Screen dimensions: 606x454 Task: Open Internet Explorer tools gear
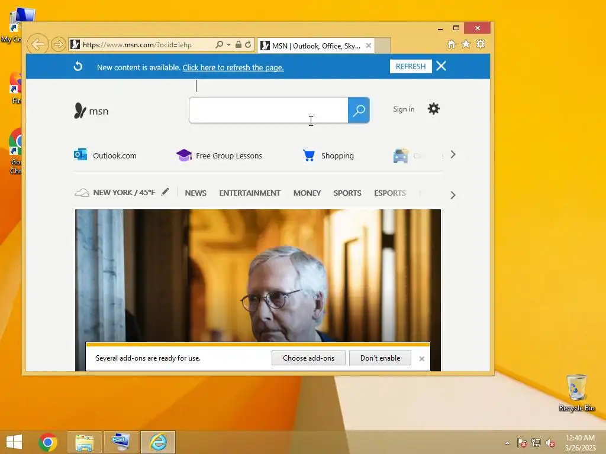coord(481,44)
